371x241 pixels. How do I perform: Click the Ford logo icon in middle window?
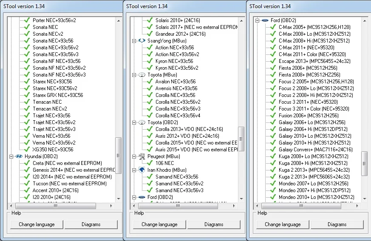pos(142,197)
